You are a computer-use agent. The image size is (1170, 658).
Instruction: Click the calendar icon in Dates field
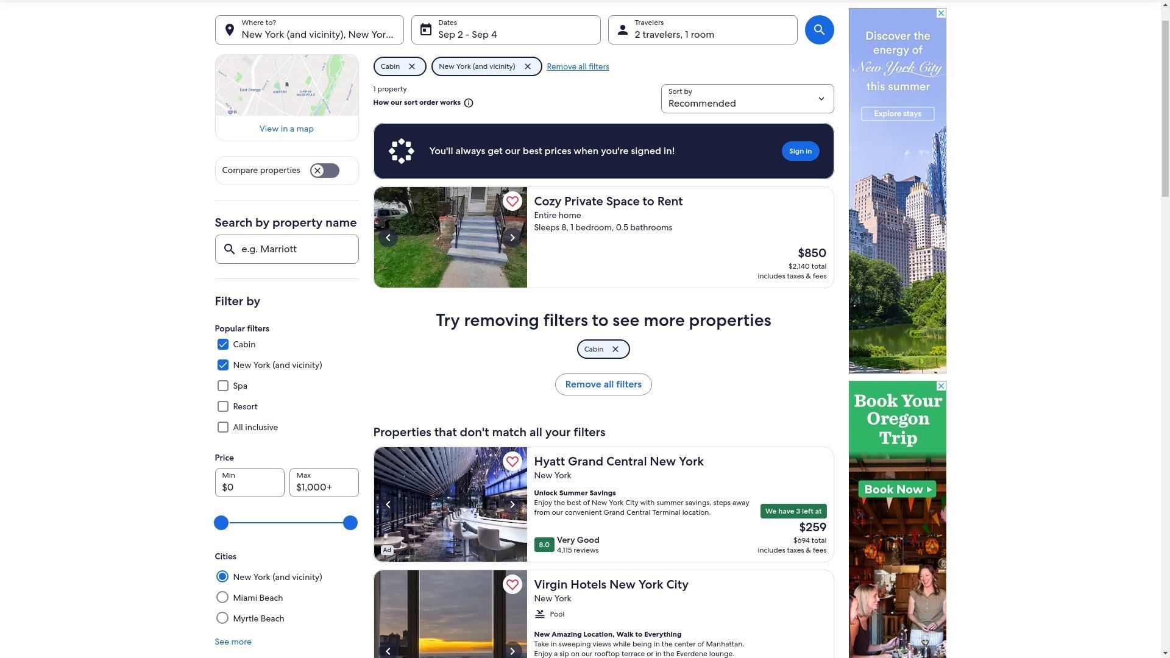426,30
